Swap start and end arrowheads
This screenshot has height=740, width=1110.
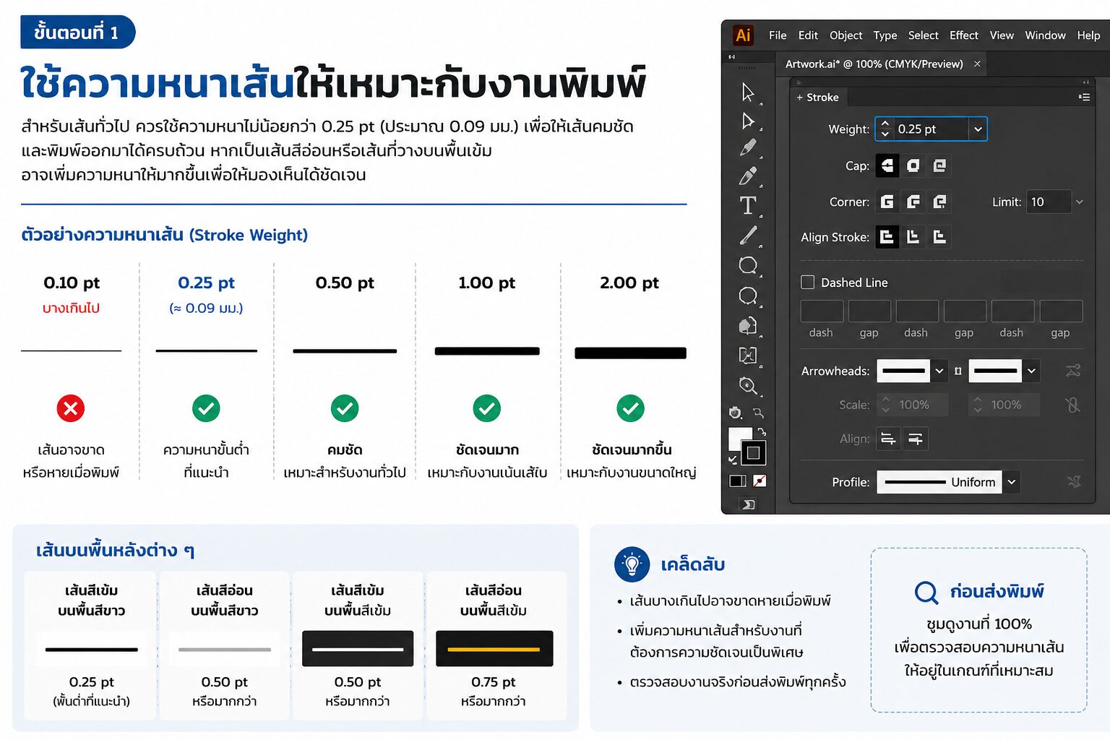1073,371
